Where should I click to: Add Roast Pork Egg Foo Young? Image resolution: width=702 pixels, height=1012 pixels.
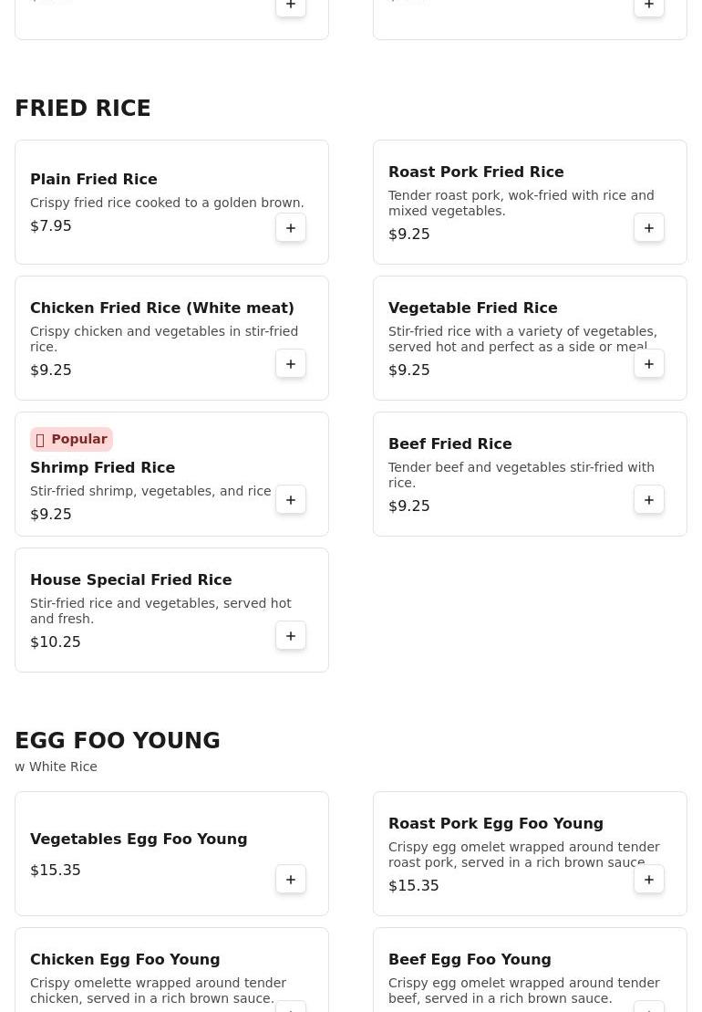coord(649,880)
